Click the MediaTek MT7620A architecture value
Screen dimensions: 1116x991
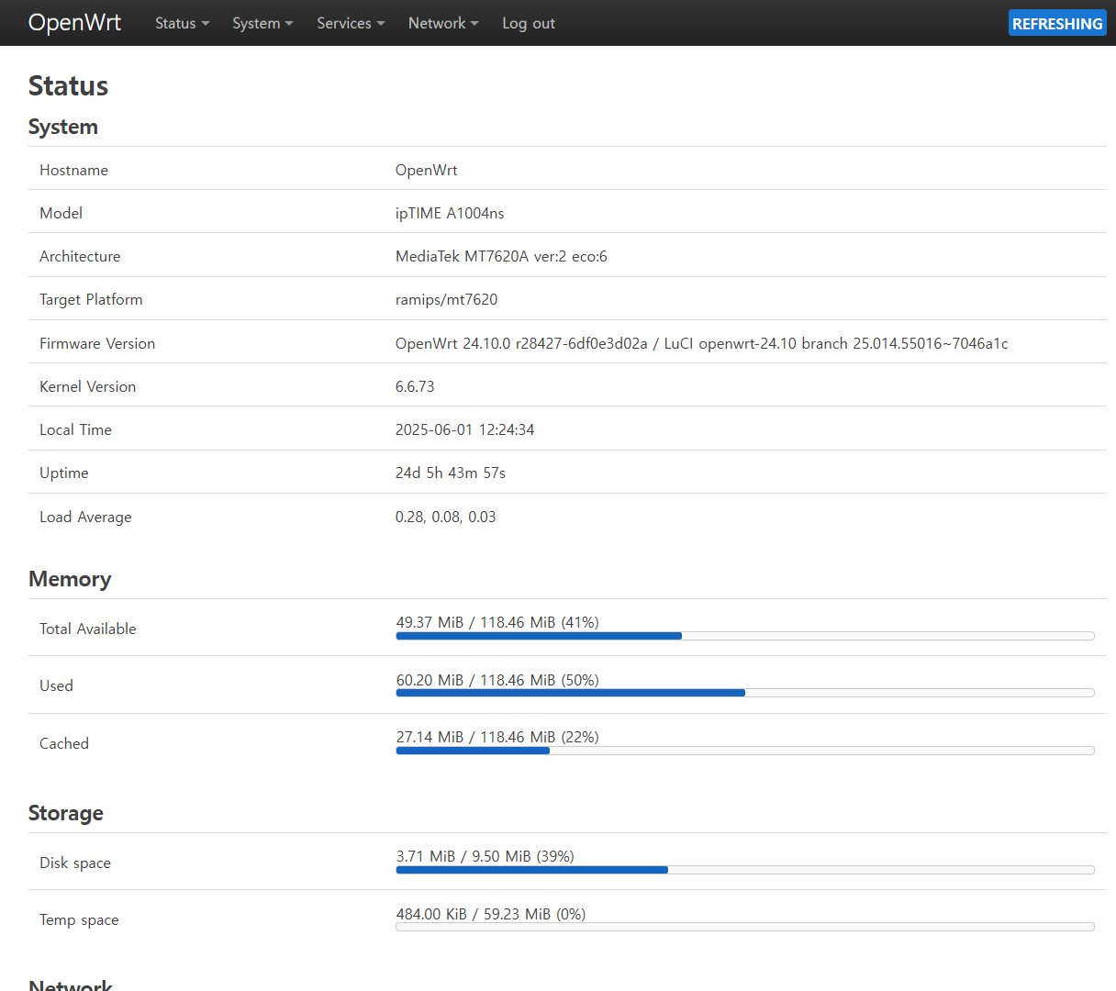[501, 256]
